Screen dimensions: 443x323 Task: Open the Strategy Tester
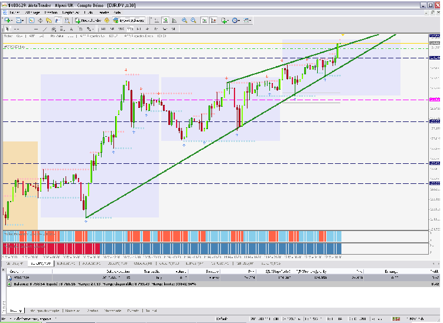coord(67,20)
